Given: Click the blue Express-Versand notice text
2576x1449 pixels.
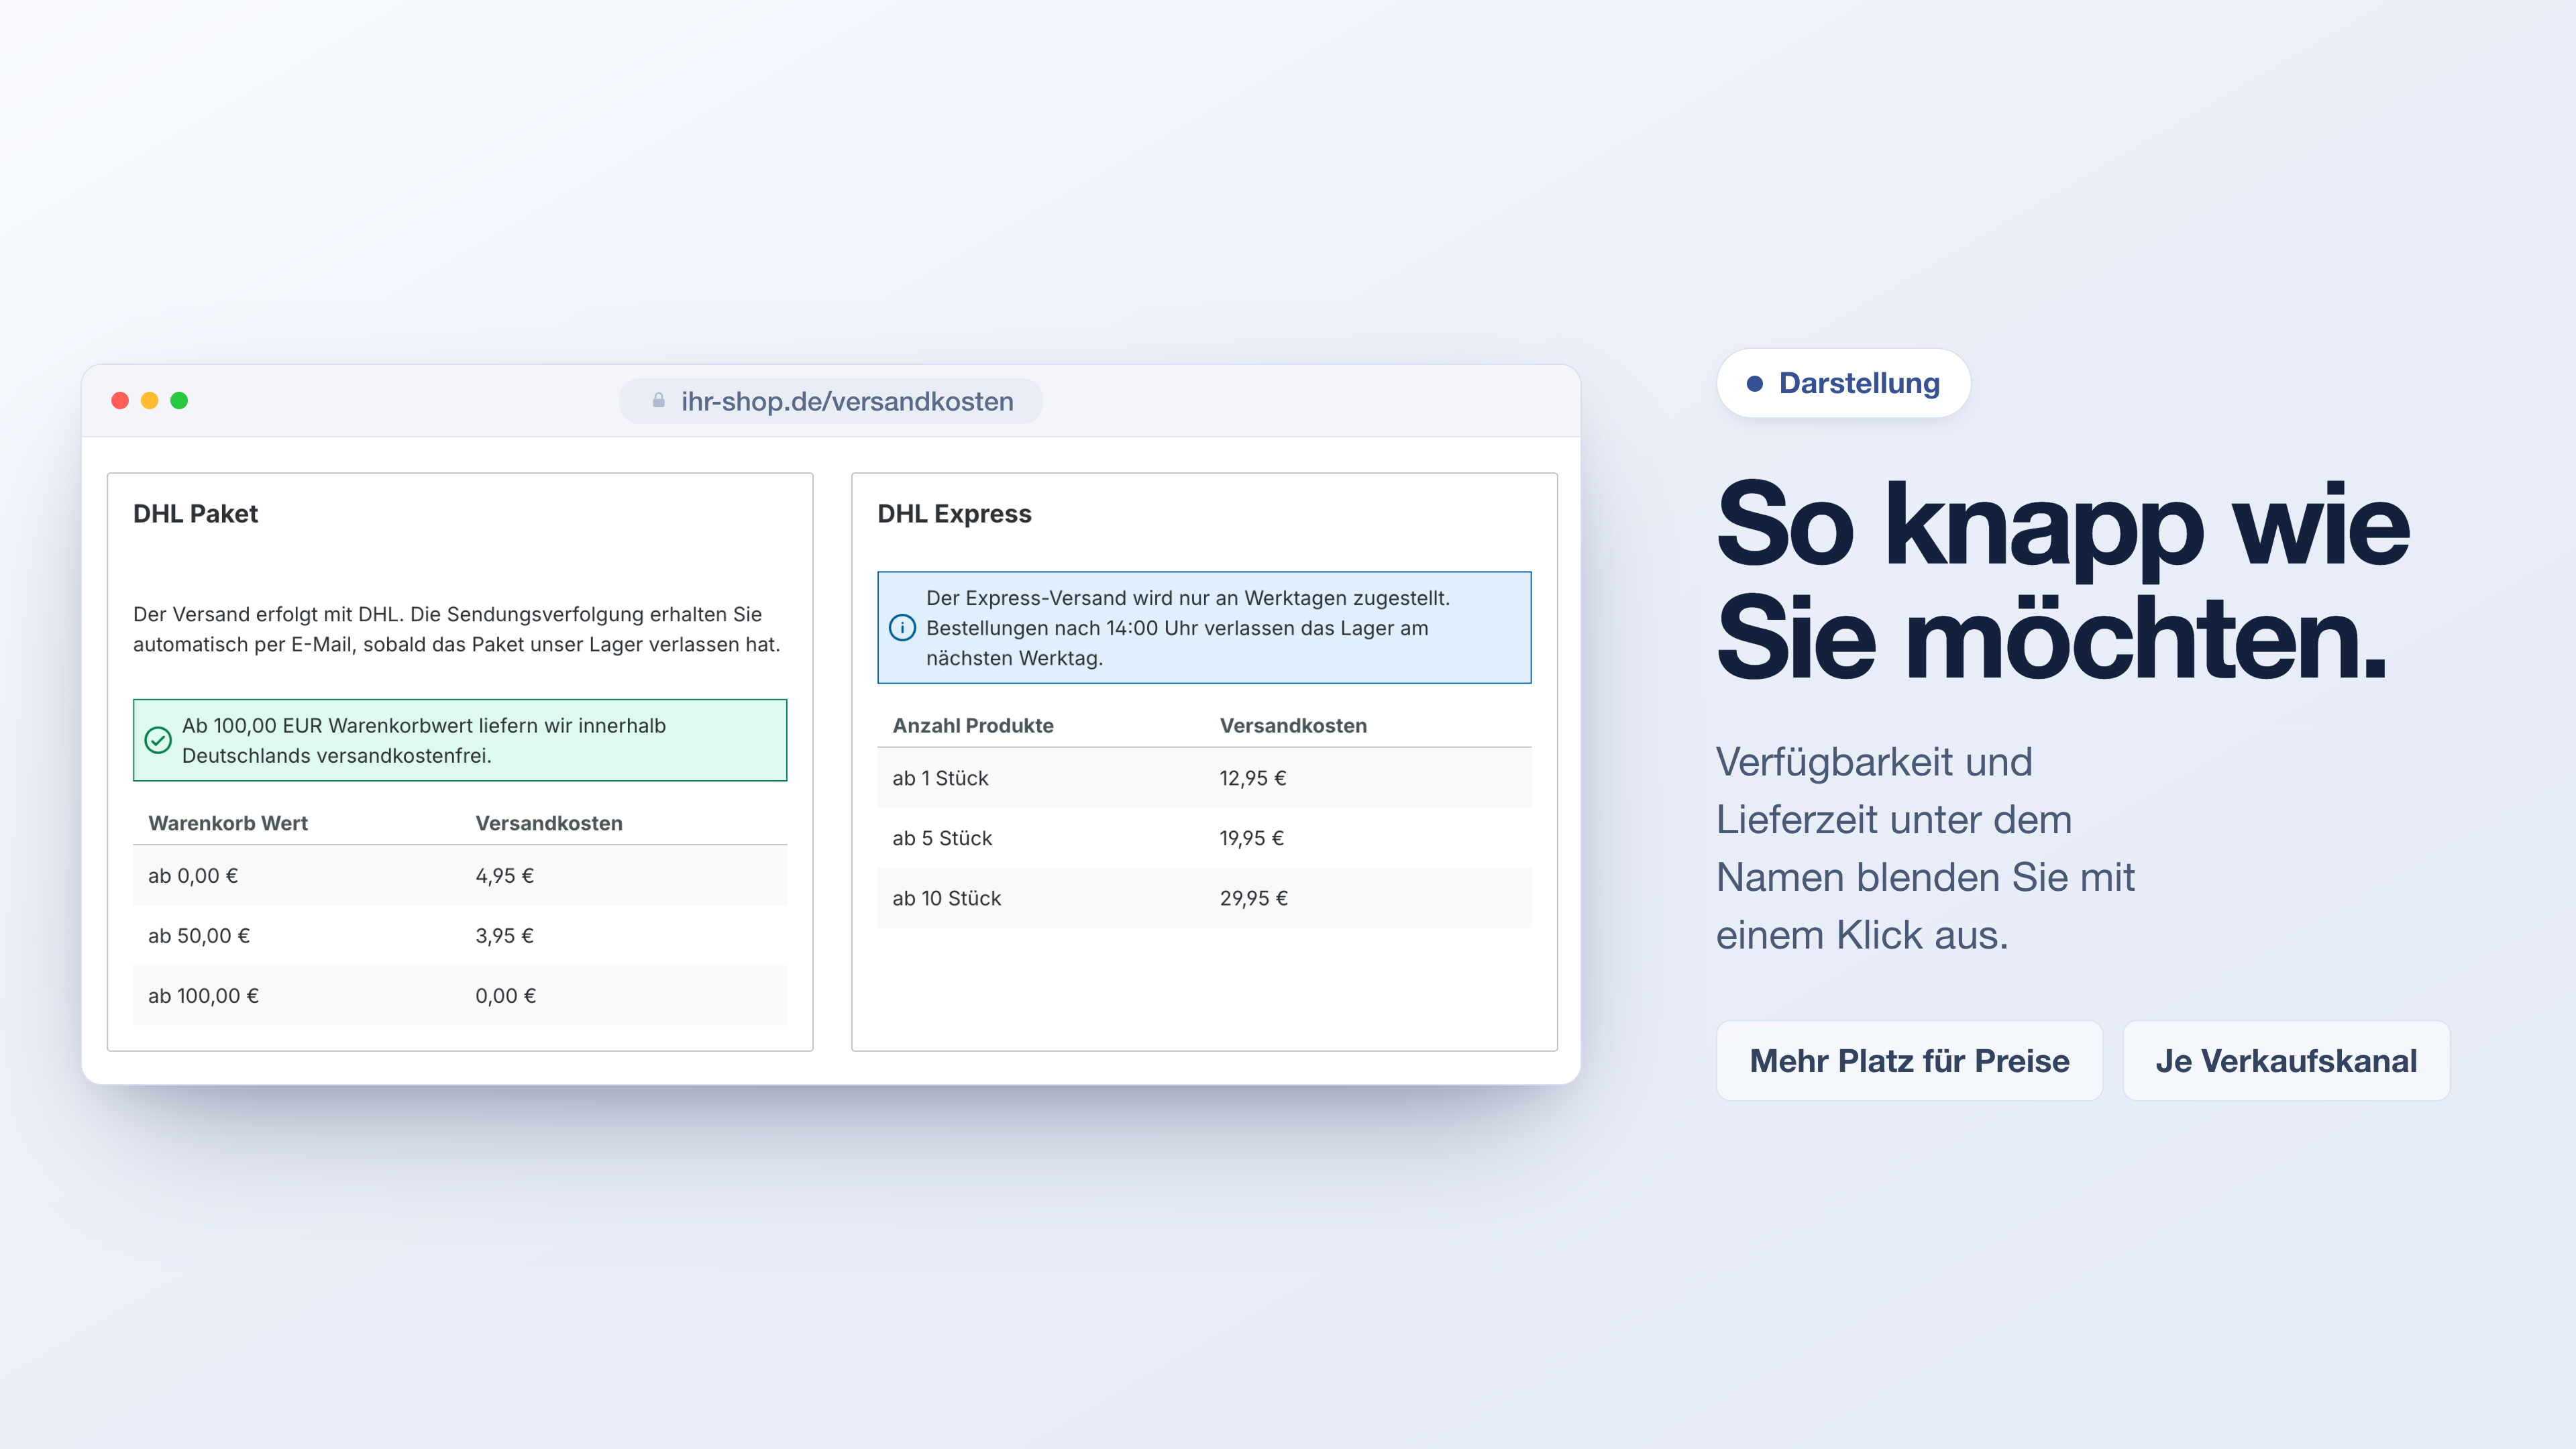Looking at the screenshot, I should [1187, 628].
